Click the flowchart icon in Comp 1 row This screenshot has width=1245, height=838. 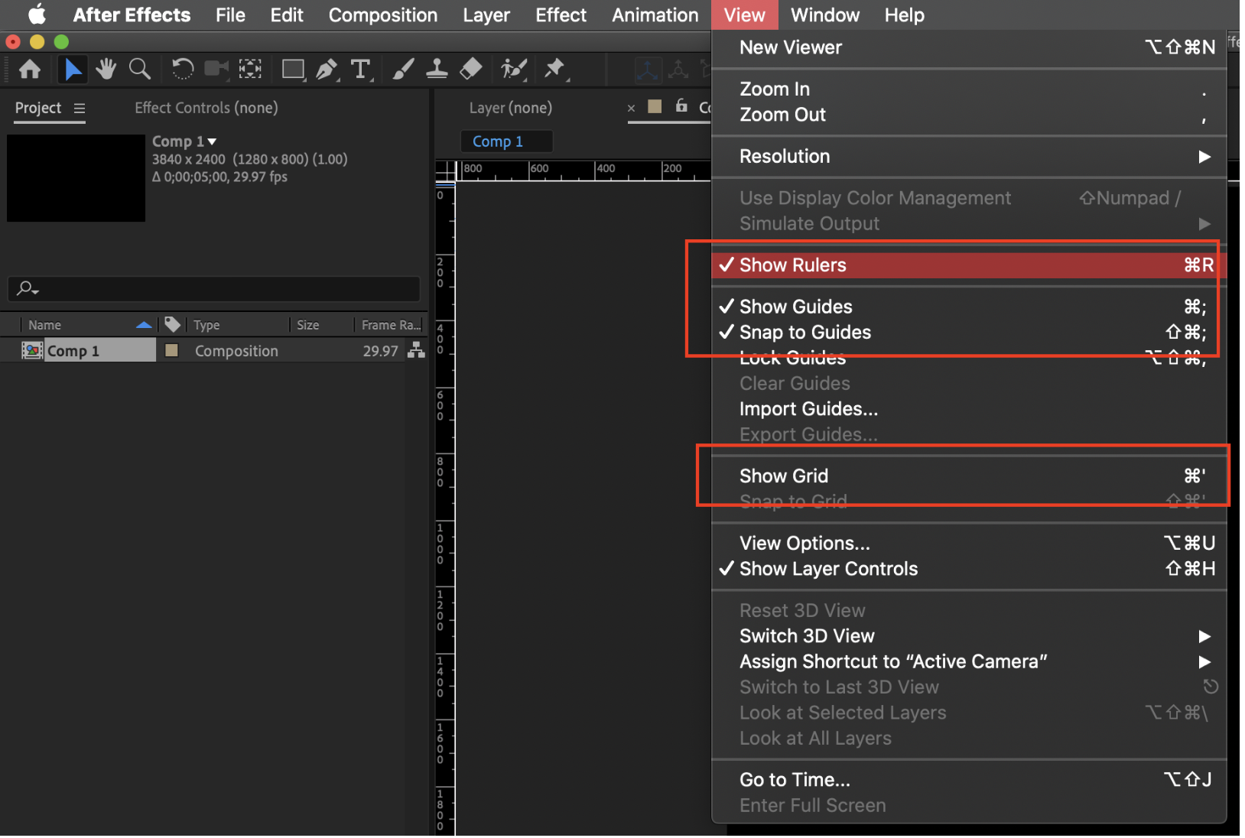(416, 350)
